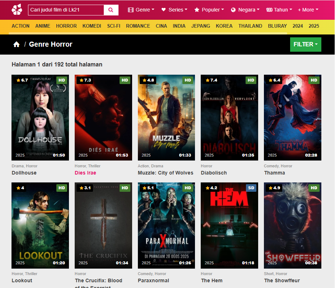Viewport: 335px width, 288px height.
Task: Select the ACTION category
Action: coord(20,26)
